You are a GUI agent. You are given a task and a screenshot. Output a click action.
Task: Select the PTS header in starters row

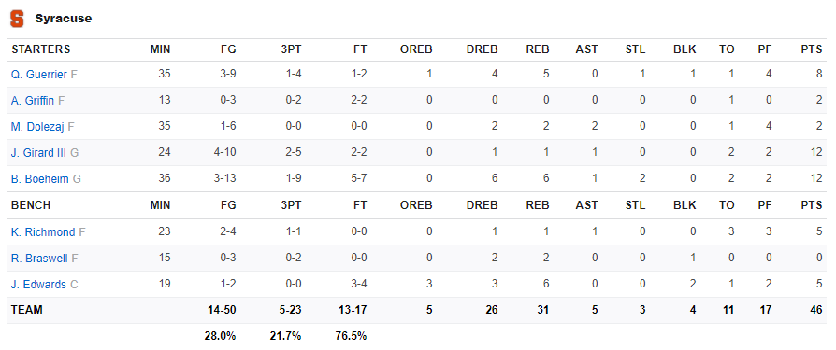812,49
